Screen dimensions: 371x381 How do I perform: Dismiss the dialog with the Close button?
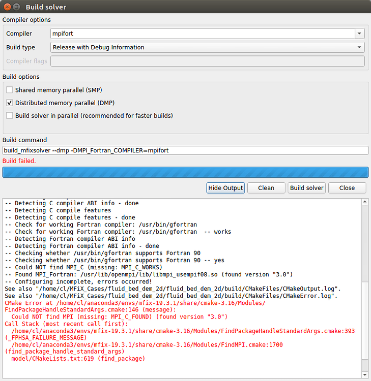coord(347,188)
